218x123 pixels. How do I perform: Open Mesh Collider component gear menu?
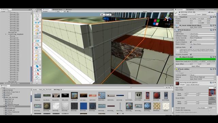pyautogui.click(x=215, y=69)
